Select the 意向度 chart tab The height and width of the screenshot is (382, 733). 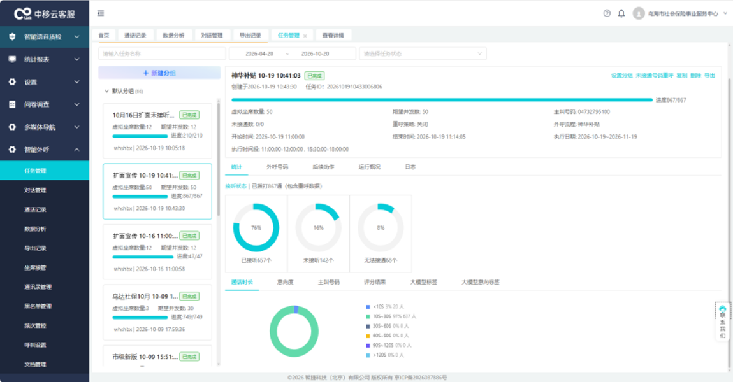(285, 282)
